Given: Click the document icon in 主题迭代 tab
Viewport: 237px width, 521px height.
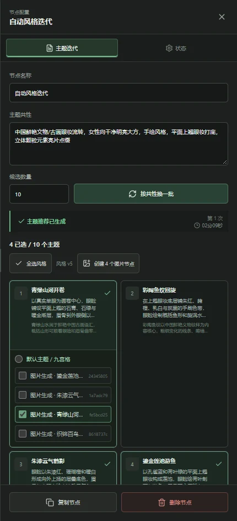Looking at the screenshot, I should 49,48.
